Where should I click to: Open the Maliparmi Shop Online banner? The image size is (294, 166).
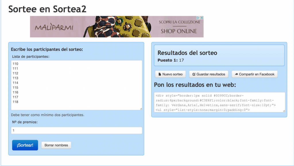[117, 27]
